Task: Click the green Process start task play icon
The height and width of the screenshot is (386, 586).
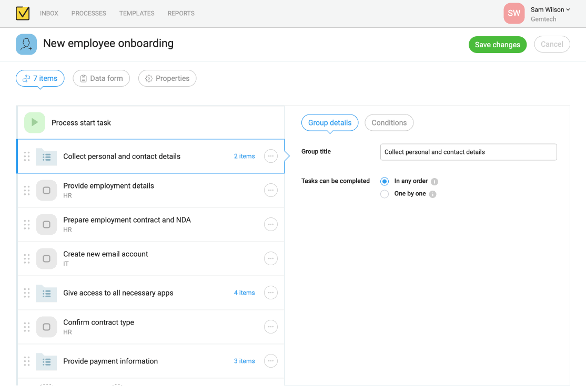Action: (35, 122)
